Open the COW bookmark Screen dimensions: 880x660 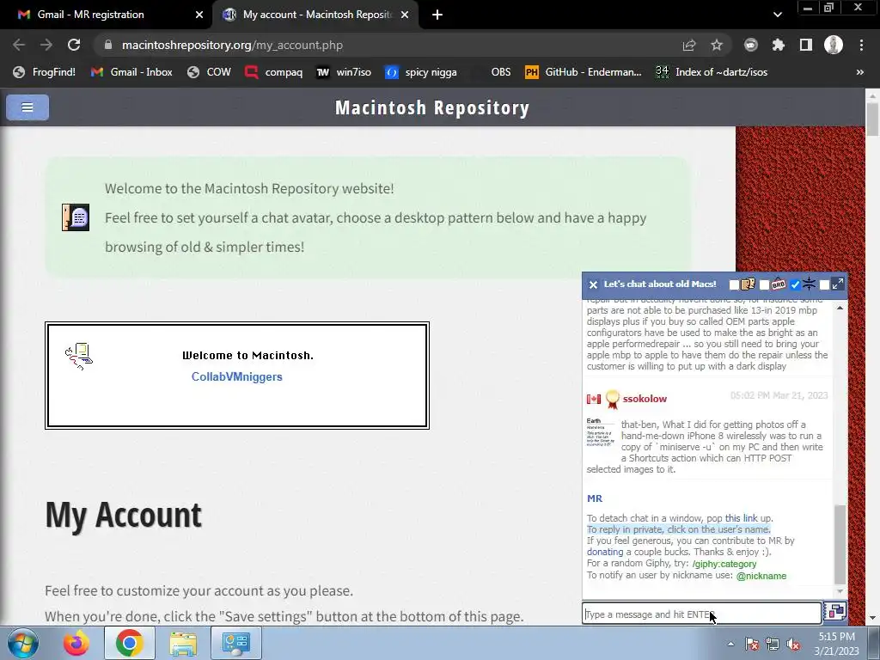coord(210,72)
